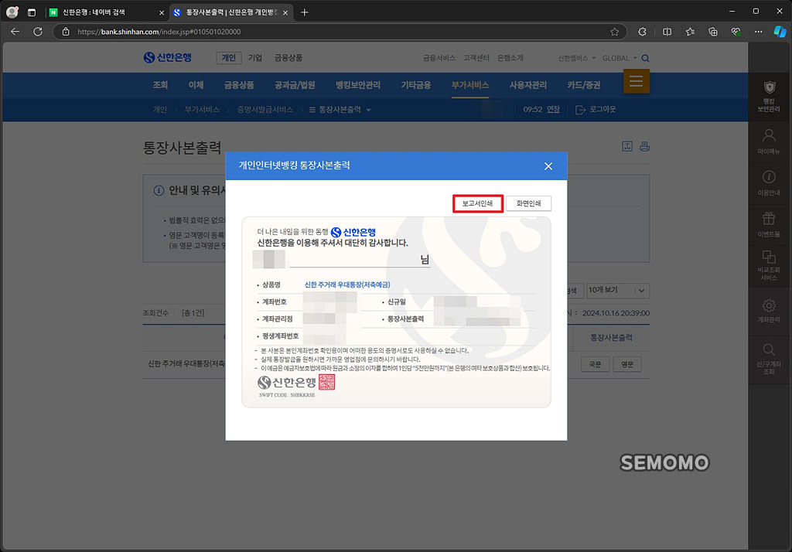
Task: Open the 이체 menu
Action: pyautogui.click(x=196, y=85)
